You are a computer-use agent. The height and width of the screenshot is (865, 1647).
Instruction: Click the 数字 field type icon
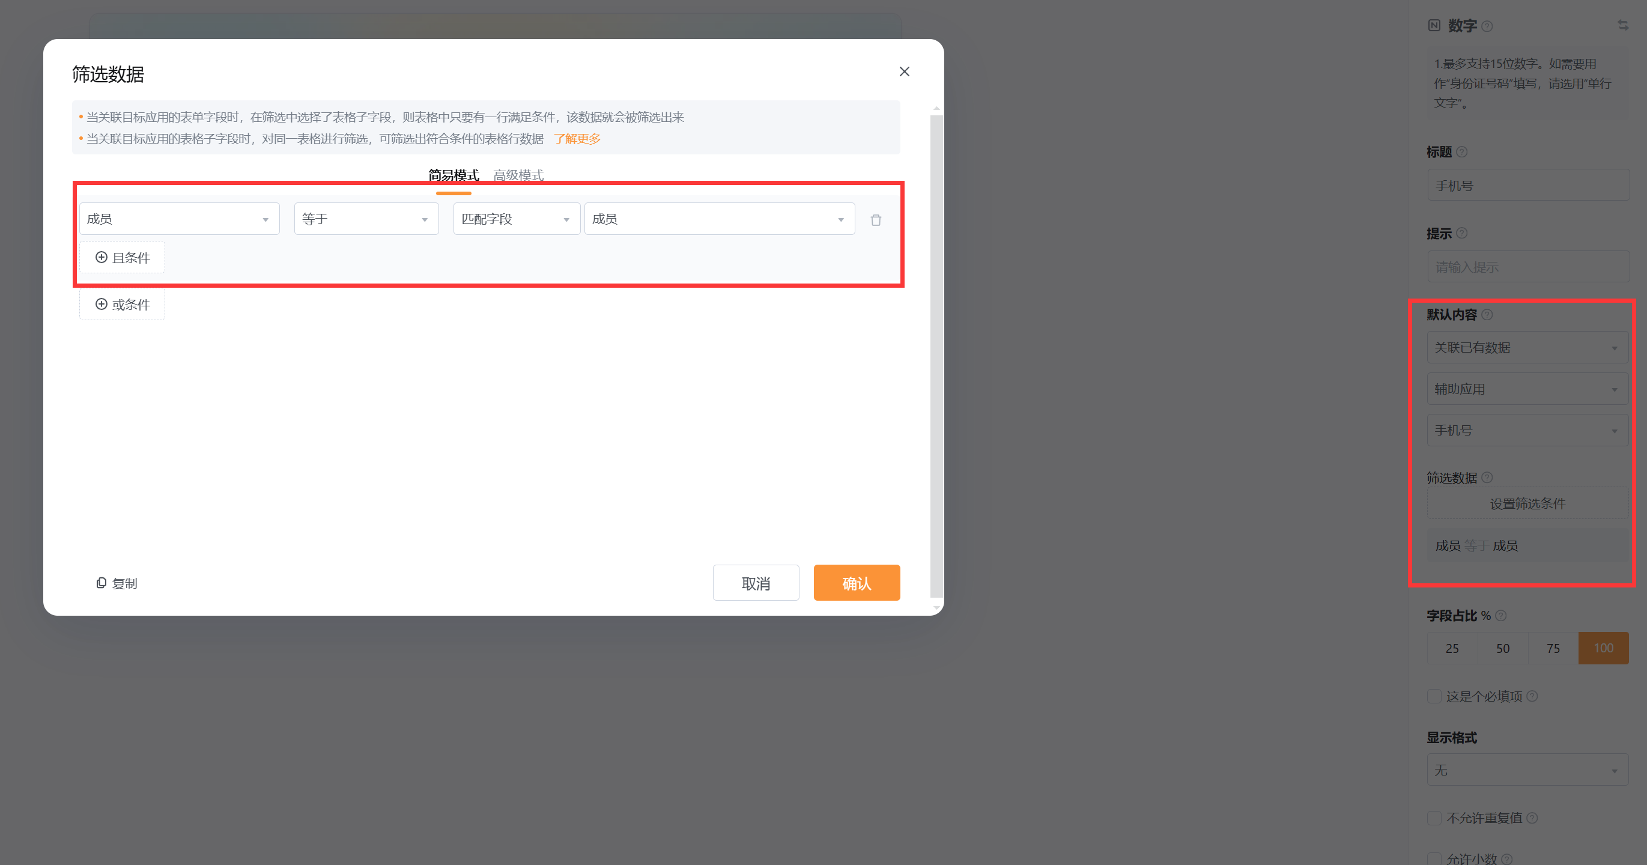tap(1434, 26)
